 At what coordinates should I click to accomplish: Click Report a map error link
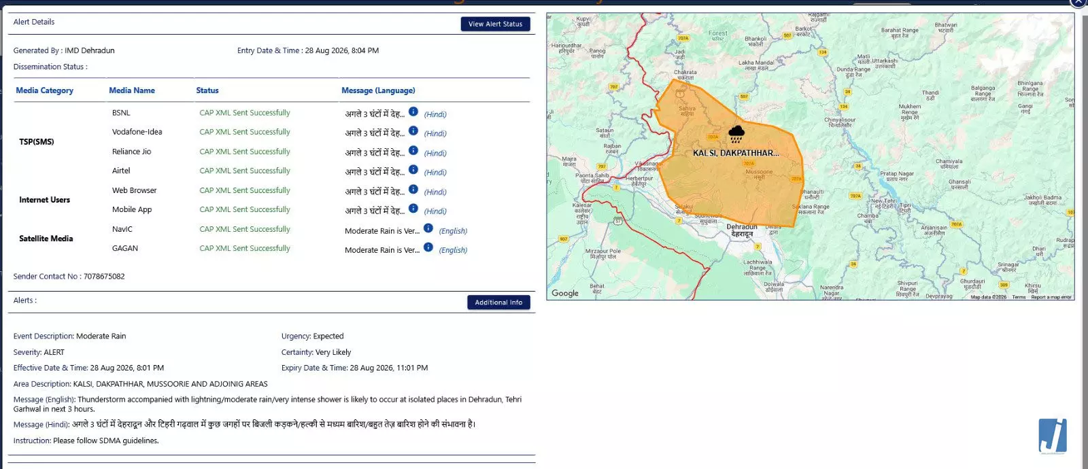(x=1051, y=297)
